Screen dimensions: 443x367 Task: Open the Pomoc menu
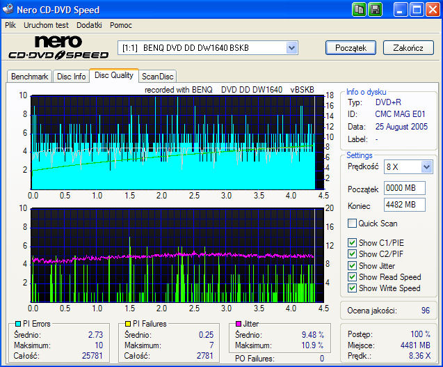click(121, 25)
